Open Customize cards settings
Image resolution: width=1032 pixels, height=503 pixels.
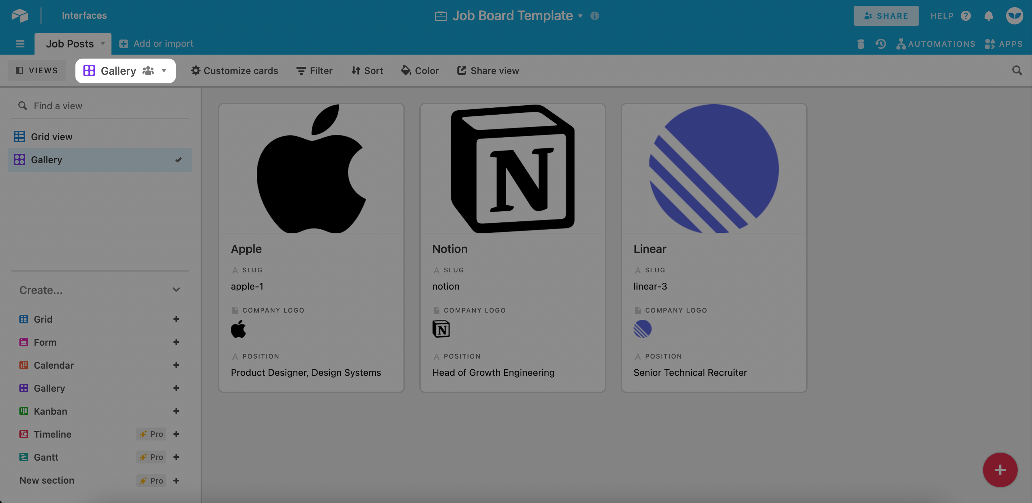(x=234, y=70)
